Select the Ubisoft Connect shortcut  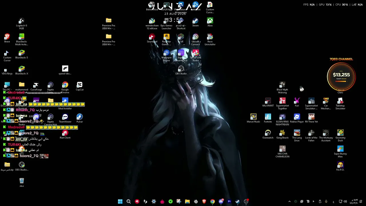[x=196, y=40]
